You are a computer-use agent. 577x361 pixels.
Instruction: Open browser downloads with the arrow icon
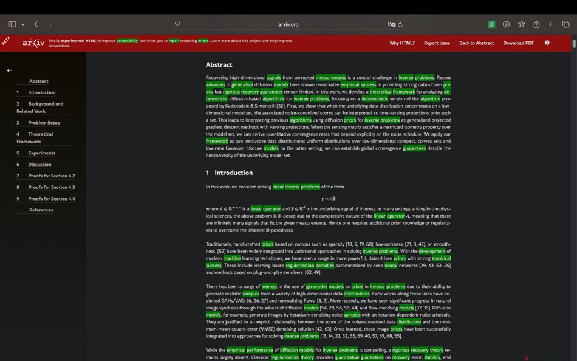(506, 24)
